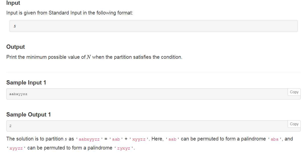This screenshot has height=155, width=307.
Task: Click the Sample Input 1 heading
Action: [26, 82]
